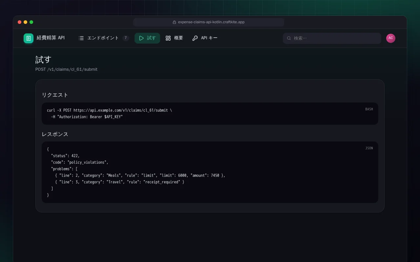
Task: Click the API キー key icon
Action: point(195,38)
